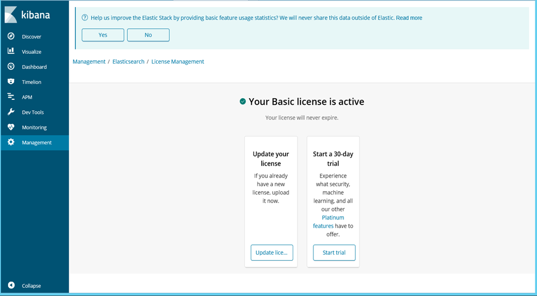The height and width of the screenshot is (296, 537).
Task: Click the green license active checkmark
Action: 243,102
